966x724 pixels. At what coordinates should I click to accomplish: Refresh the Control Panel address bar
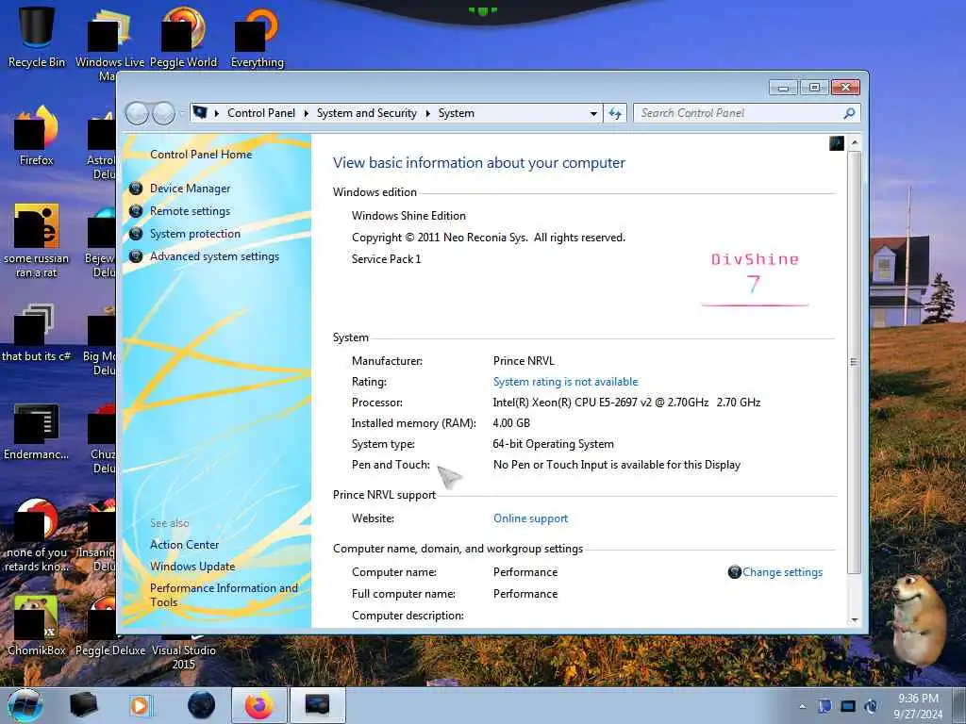615,113
